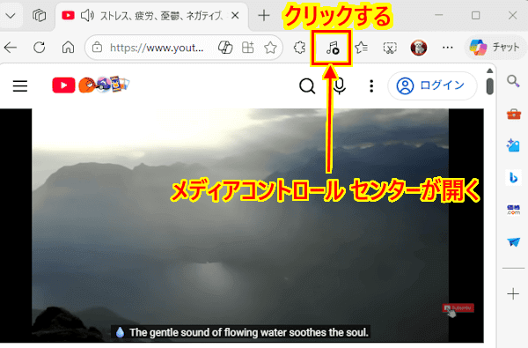Open the tab search dropdown chevron
This screenshot has width=528, height=348.
pos(11,16)
